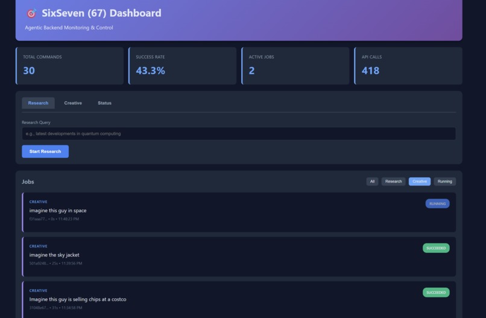Filter jobs by Research
This screenshot has width=486, height=318.
(393, 181)
